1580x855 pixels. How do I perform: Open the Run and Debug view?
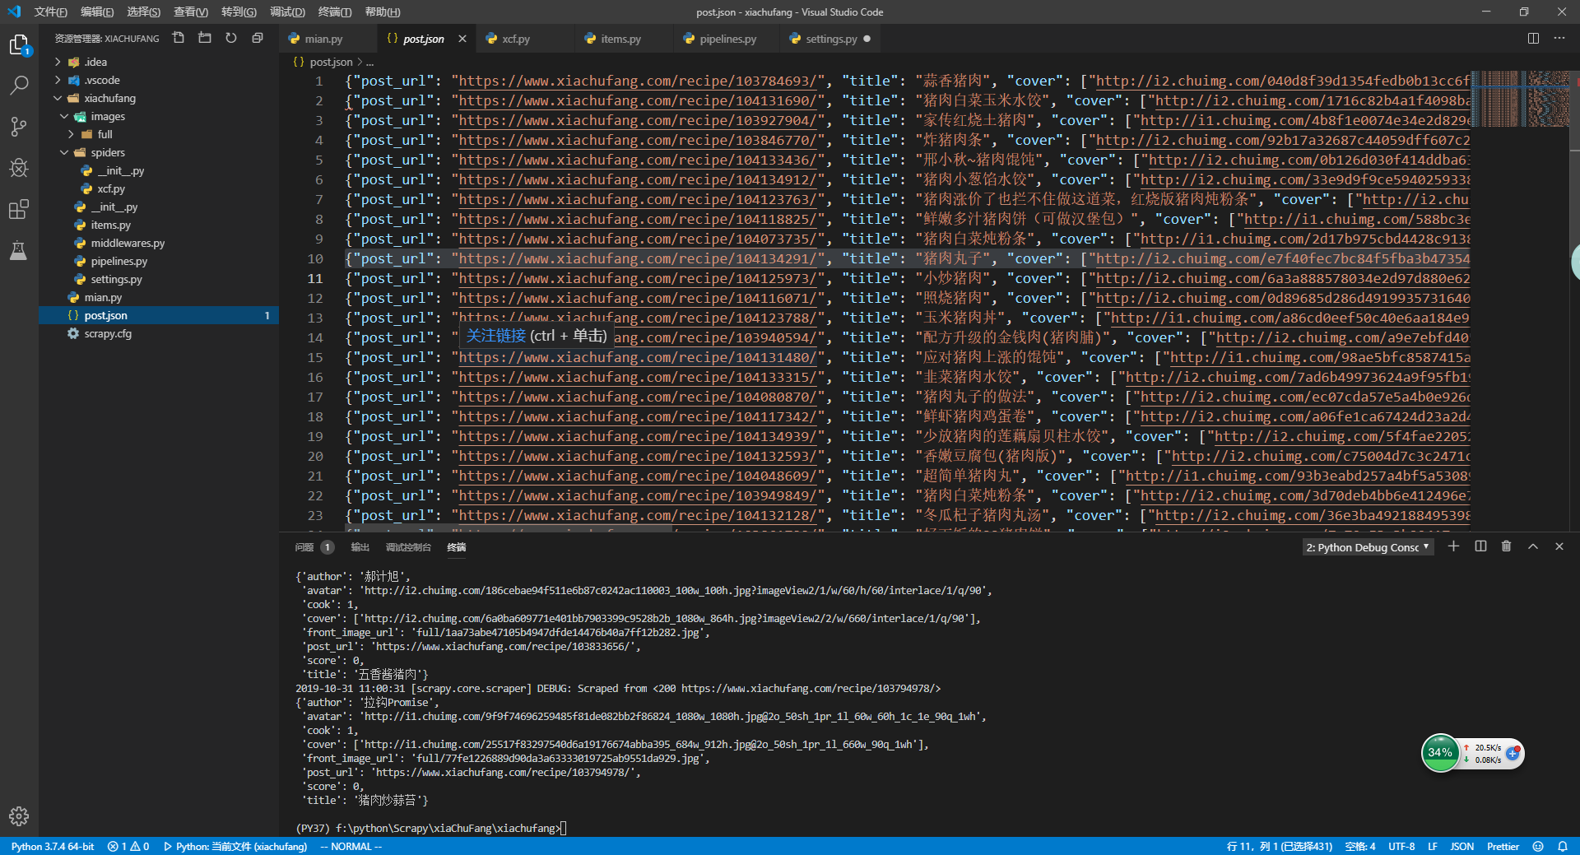19,168
